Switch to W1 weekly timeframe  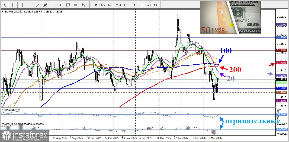149,5
